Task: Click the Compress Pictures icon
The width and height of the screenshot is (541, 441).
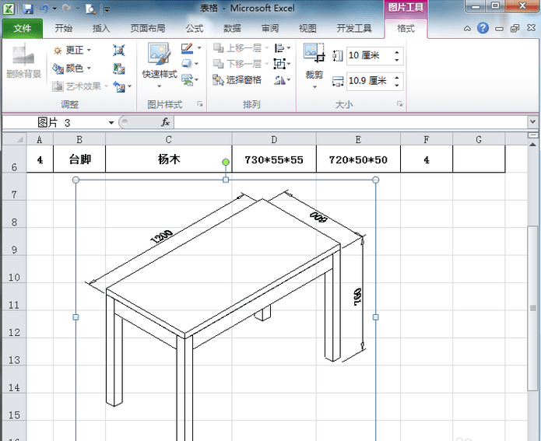Action: pyautogui.click(x=118, y=51)
